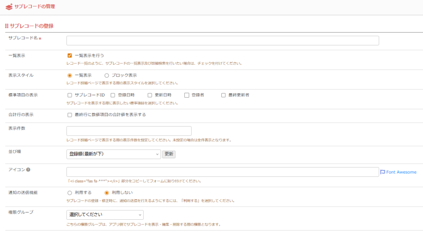Select the 一覧表示 display style radio
423x235 pixels.
(x=70, y=75)
